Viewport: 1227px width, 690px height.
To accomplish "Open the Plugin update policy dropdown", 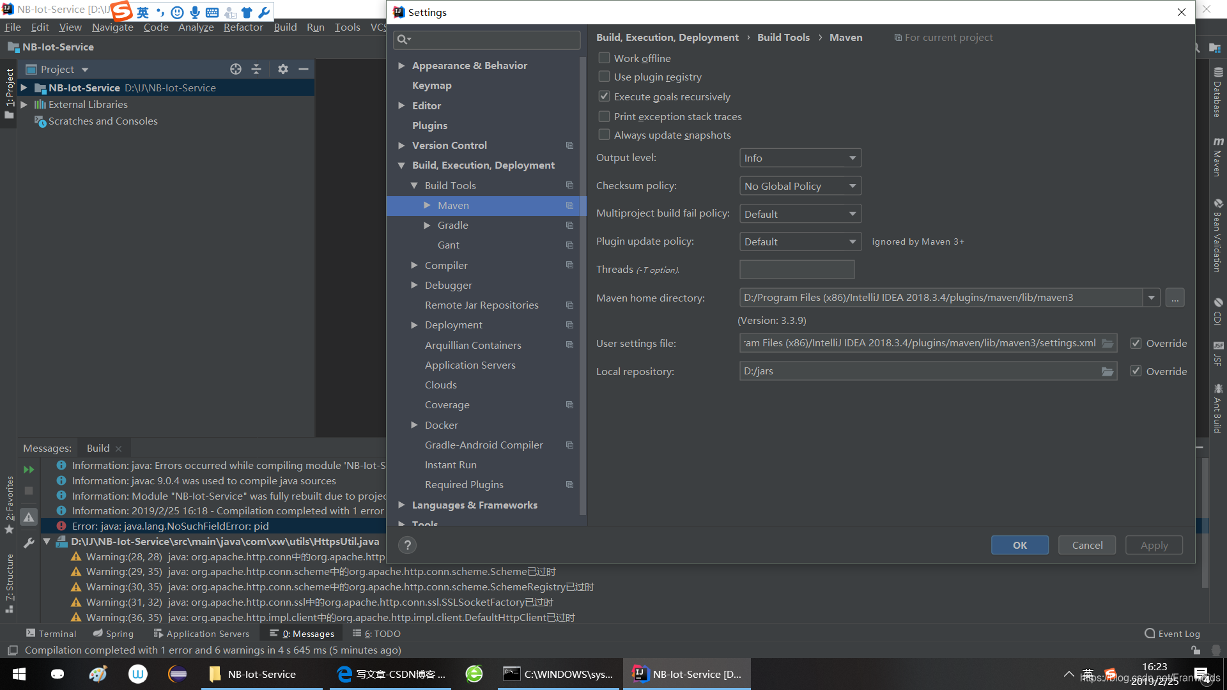I will coord(800,241).
